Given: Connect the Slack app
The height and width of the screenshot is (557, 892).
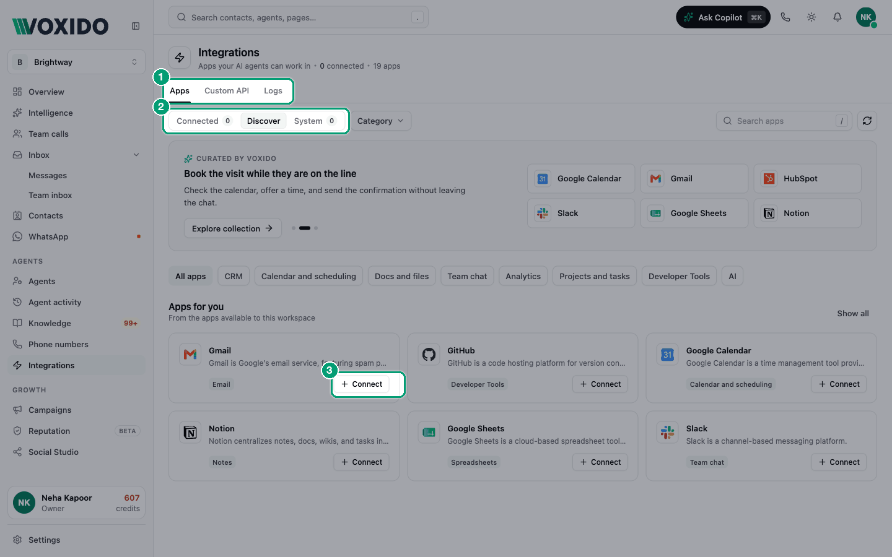Looking at the screenshot, I should [x=839, y=462].
